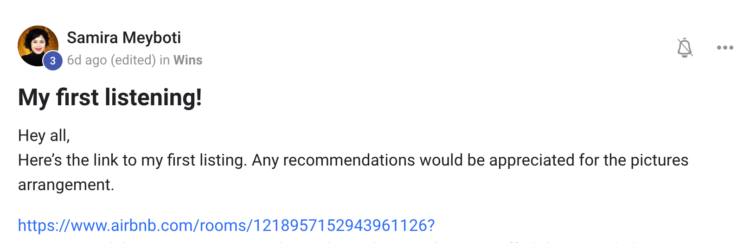Click the word 'in' before Wins
The height and width of the screenshot is (243, 750).
tap(165, 60)
